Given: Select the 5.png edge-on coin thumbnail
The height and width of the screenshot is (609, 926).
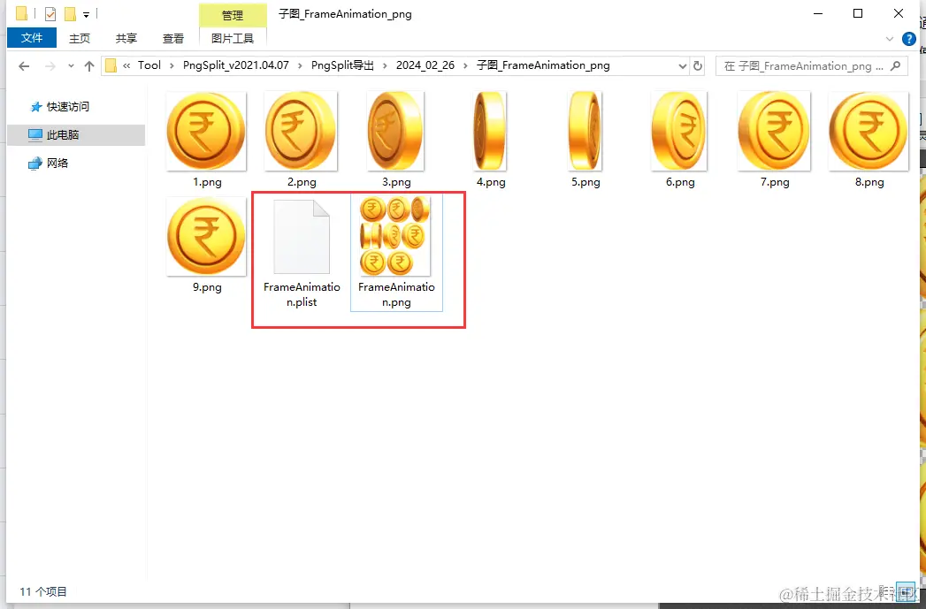Looking at the screenshot, I should coord(585,131).
